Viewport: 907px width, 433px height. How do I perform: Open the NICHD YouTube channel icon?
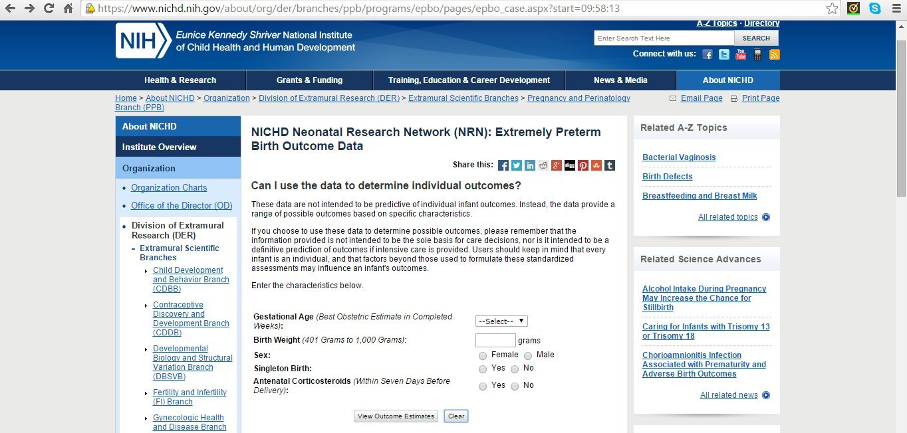click(x=740, y=54)
